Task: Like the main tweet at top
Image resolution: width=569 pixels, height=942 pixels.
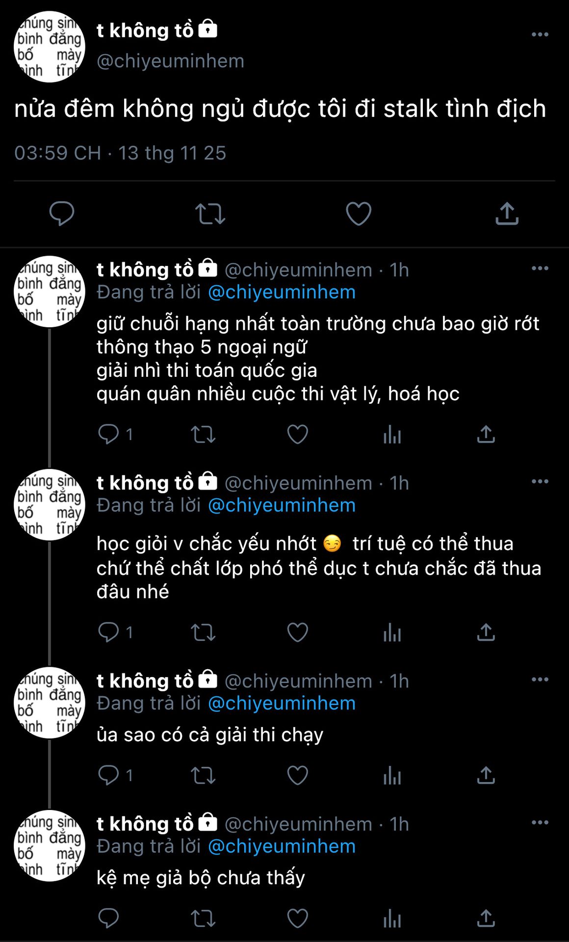Action: (x=359, y=213)
